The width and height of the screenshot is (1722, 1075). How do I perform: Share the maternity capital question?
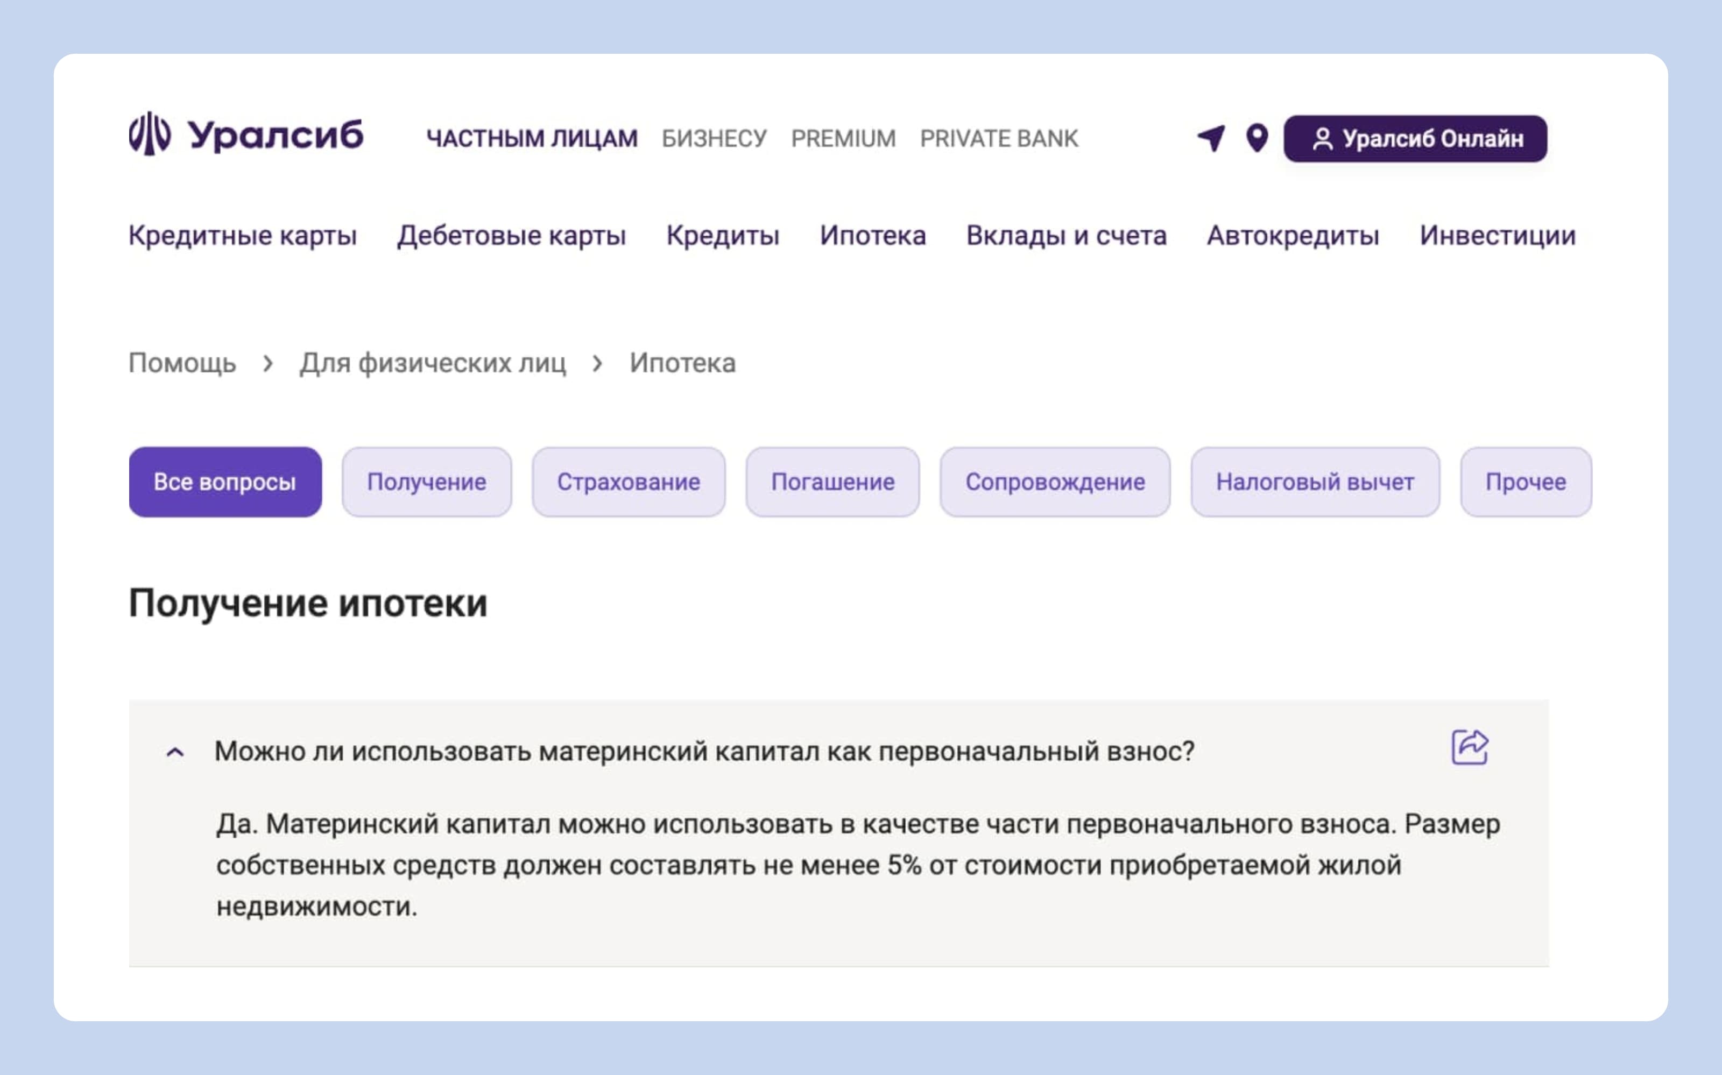click(x=1469, y=748)
